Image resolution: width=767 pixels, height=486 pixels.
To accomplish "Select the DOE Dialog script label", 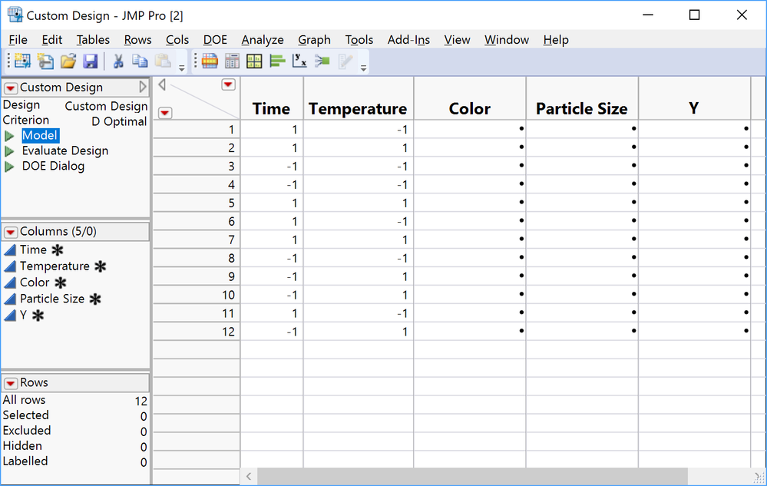I will pyautogui.click(x=53, y=166).
